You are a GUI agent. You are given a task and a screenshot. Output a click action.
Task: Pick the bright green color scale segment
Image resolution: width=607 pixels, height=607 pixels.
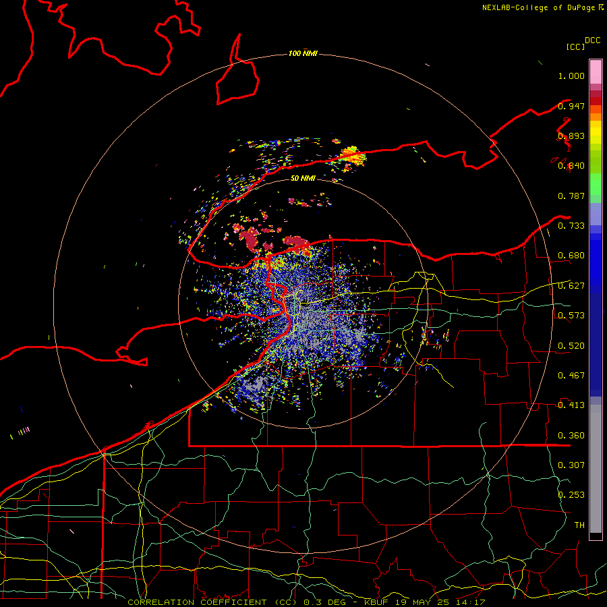coord(596,184)
